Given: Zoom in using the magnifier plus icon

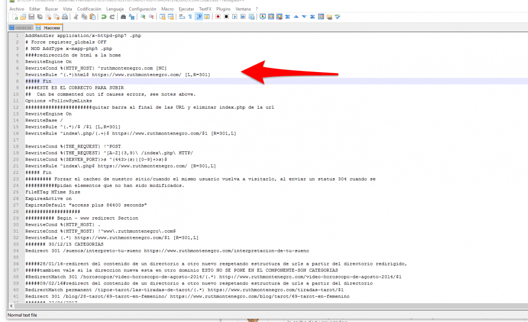Looking at the screenshot, I should [143, 16].
